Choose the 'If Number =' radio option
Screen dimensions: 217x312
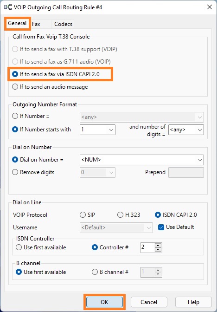[x=31, y=116]
